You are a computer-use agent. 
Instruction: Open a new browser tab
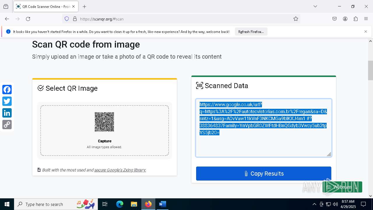[x=84, y=6]
